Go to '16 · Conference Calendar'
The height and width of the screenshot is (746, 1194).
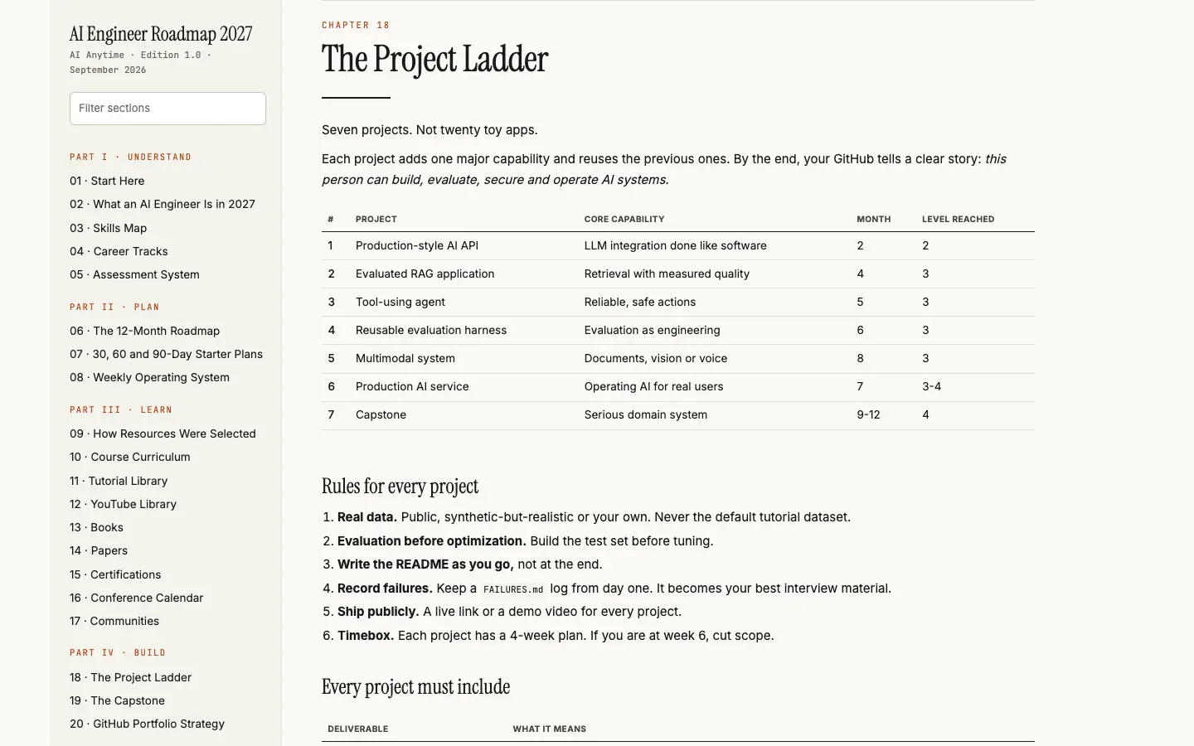click(137, 598)
